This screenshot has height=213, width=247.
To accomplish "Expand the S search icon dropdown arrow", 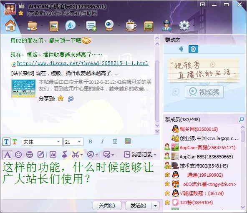I will (x=96, y=155).
